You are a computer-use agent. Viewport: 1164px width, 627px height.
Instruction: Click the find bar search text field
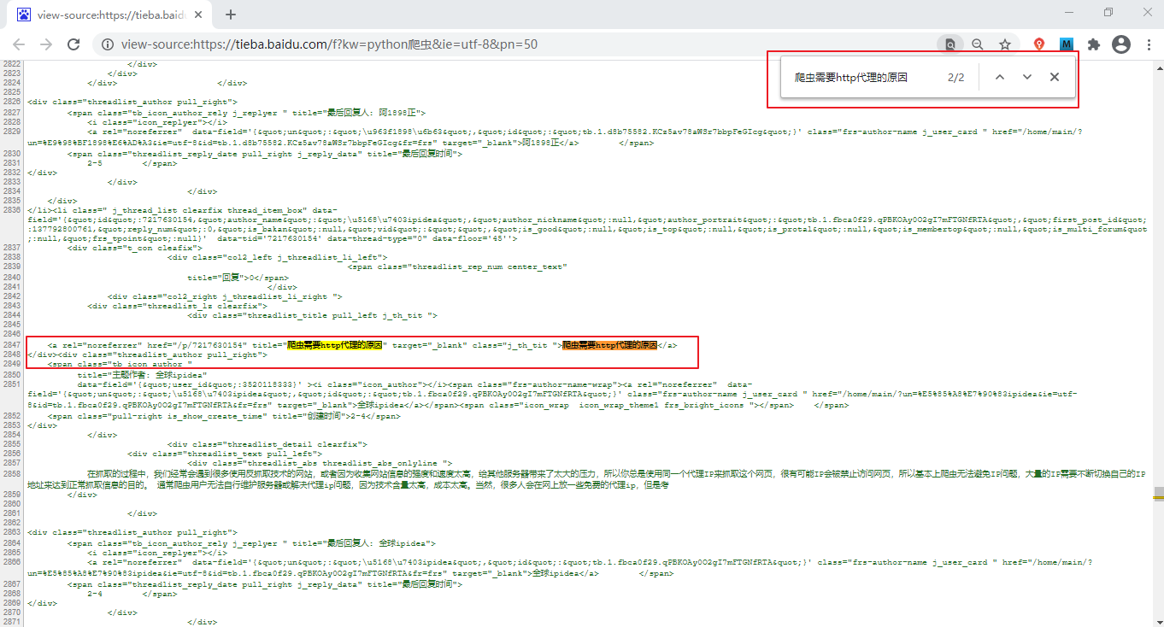click(x=863, y=77)
